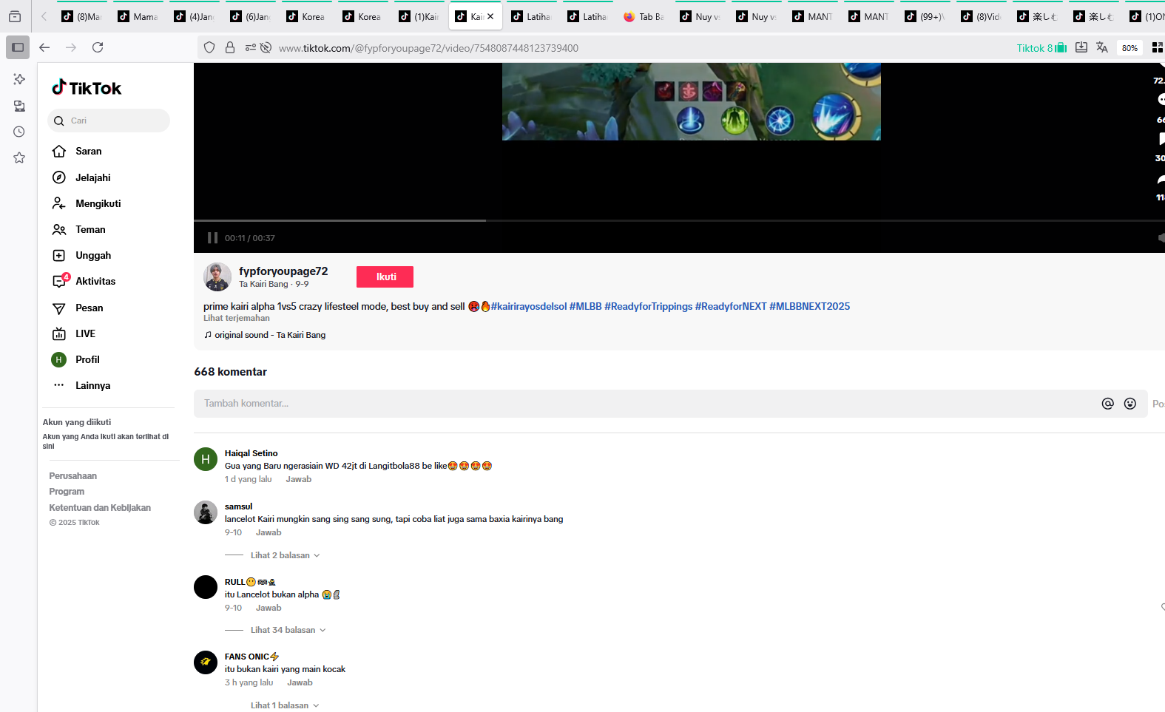
Task: Click video progress bar
Action: 679,220
